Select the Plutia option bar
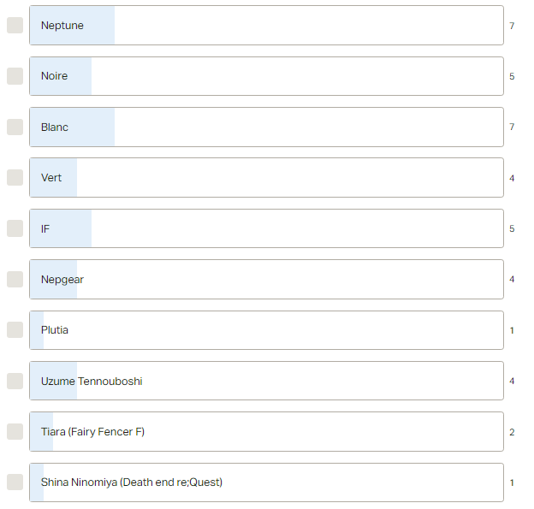Viewport: 534px width, 509px height. (x=266, y=330)
